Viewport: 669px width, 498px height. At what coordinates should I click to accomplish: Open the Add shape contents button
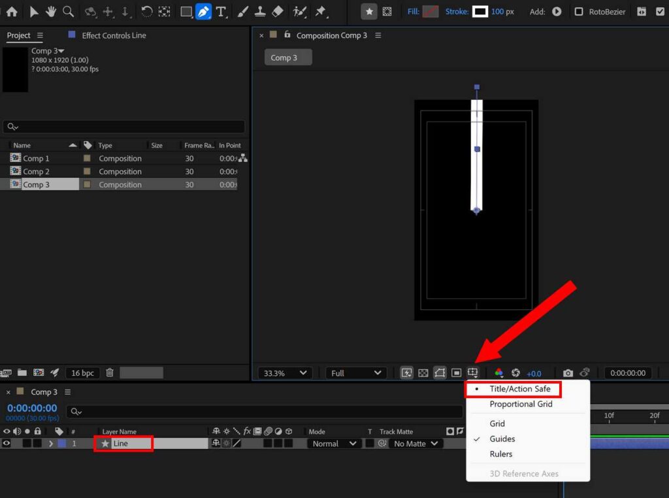pyautogui.click(x=557, y=12)
